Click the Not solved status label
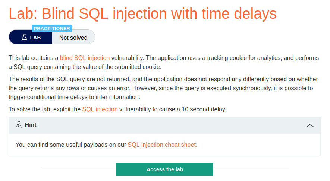Viewport: 330px width, 181px height. 73,38
